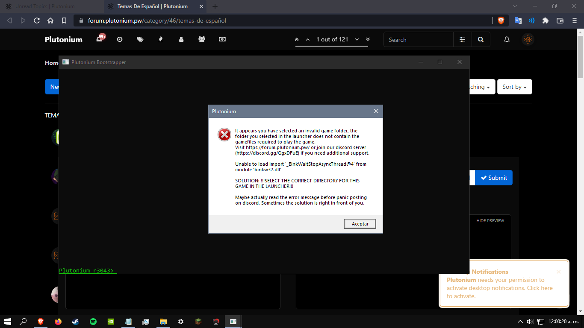Viewport: 584px width, 328px height.
Task: Expand the pagination dropdown chevron
Action: click(357, 39)
